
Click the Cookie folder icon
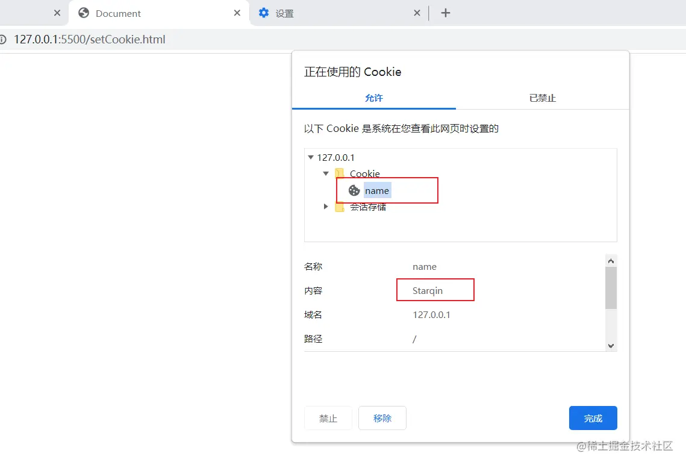340,173
